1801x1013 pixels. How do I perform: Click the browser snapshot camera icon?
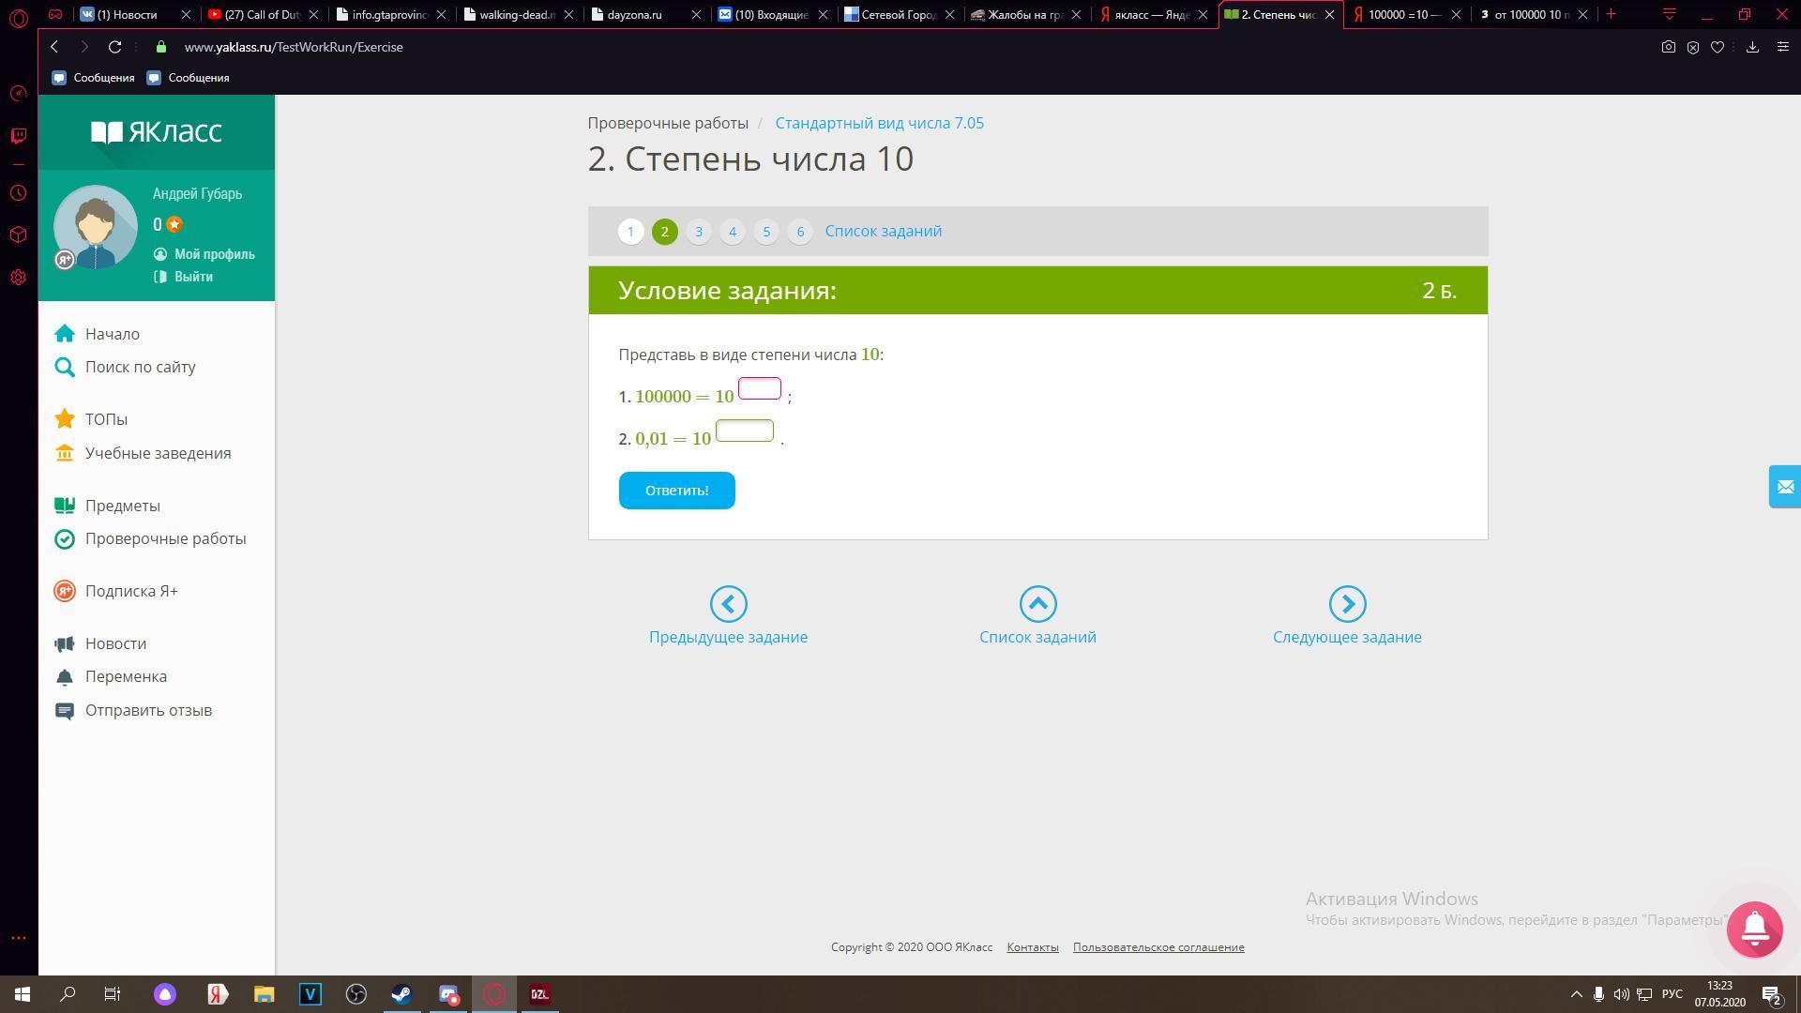1668,47
